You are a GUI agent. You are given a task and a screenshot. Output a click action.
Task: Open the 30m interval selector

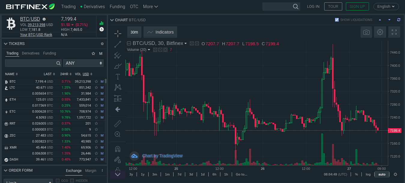[x=134, y=32]
